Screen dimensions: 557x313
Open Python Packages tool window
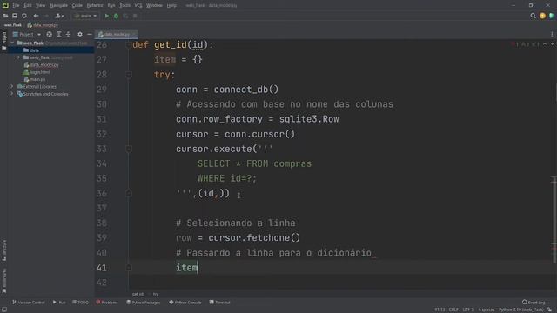pos(143,303)
